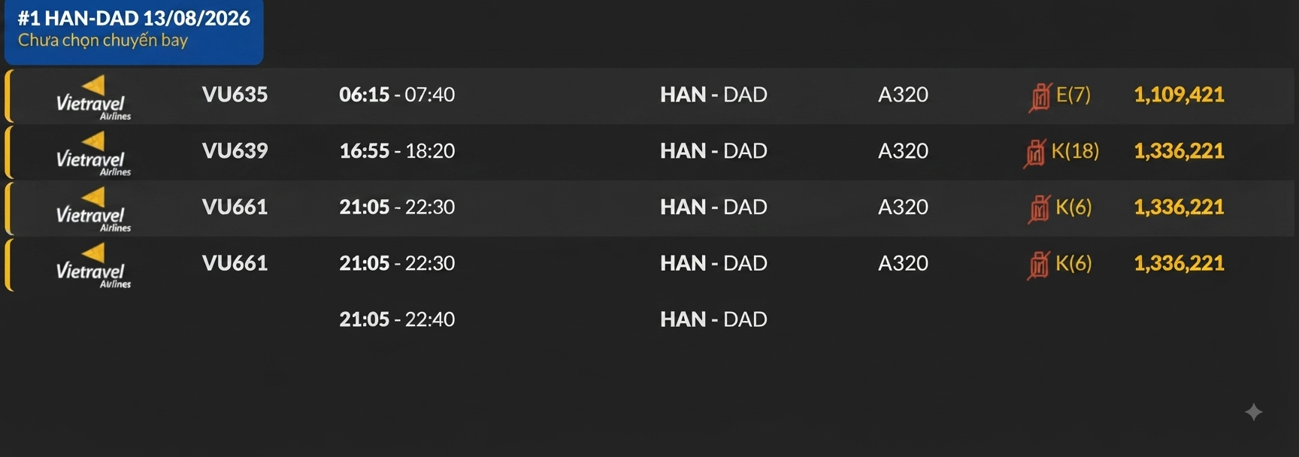
Task: Select the #1 HAN-DAD 13/08/2026 tab
Action: 134,31
